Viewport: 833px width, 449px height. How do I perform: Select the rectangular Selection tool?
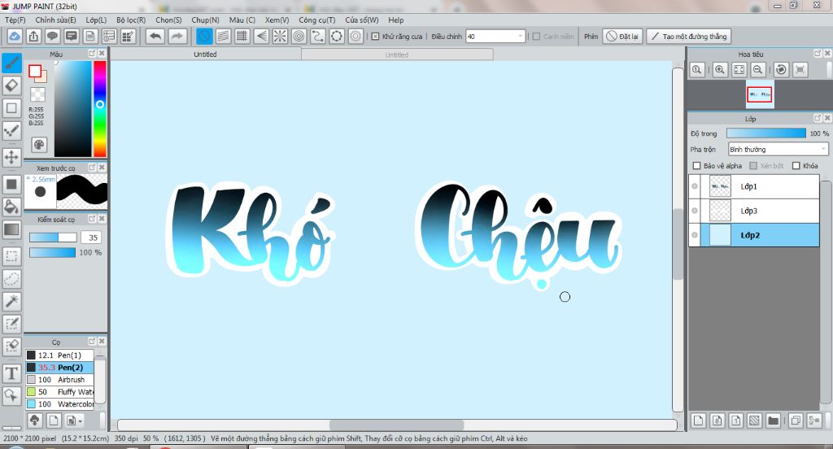point(11,256)
